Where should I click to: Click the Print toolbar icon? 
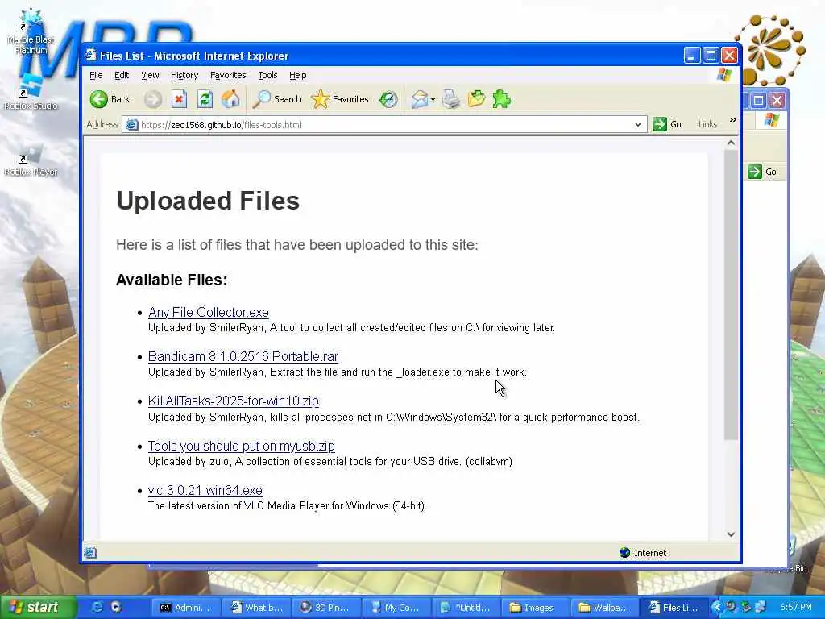point(451,99)
